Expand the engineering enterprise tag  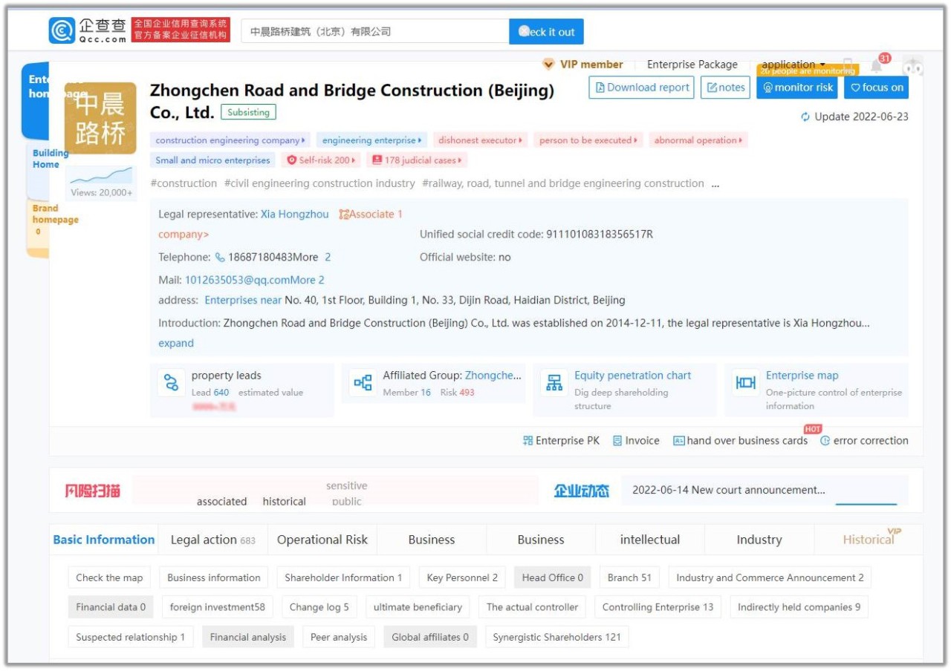pos(371,140)
